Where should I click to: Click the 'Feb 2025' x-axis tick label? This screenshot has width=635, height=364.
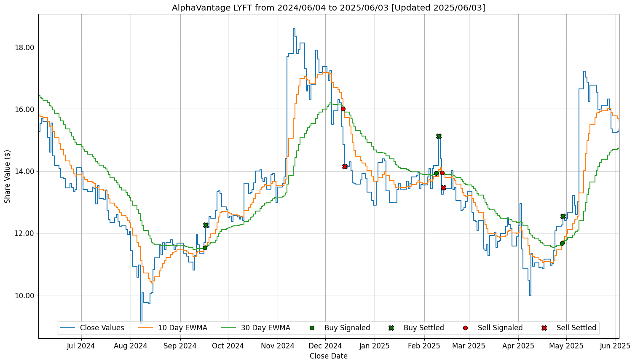(x=423, y=346)
